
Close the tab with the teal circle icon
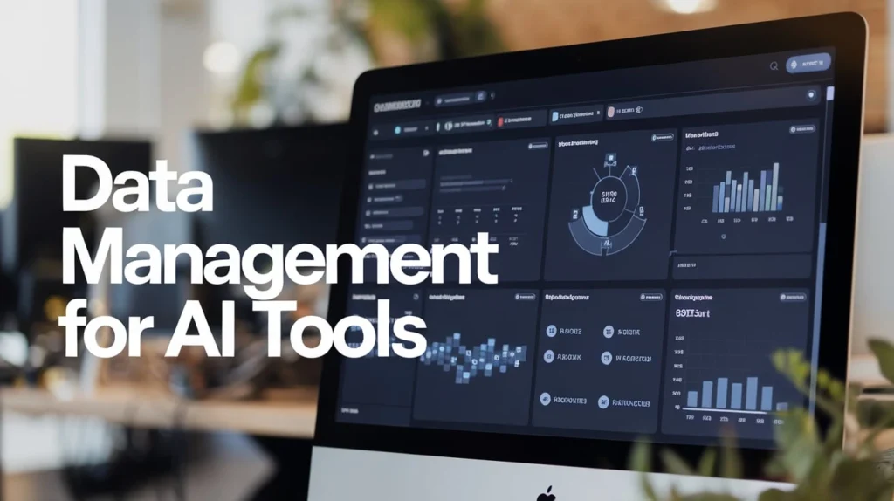(x=426, y=129)
